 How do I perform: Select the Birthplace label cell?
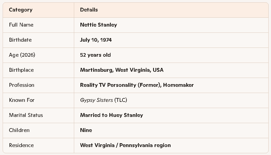21,70
